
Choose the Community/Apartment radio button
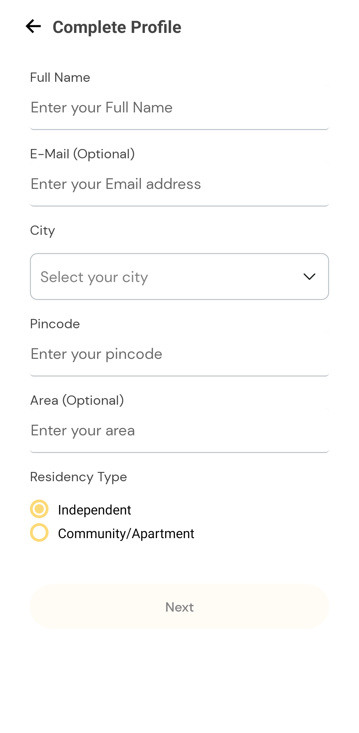tap(39, 532)
